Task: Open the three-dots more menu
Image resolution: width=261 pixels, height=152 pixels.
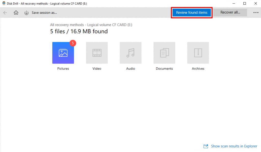Action: click(256, 12)
